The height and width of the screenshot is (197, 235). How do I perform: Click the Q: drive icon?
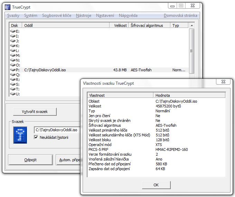pos(13,74)
